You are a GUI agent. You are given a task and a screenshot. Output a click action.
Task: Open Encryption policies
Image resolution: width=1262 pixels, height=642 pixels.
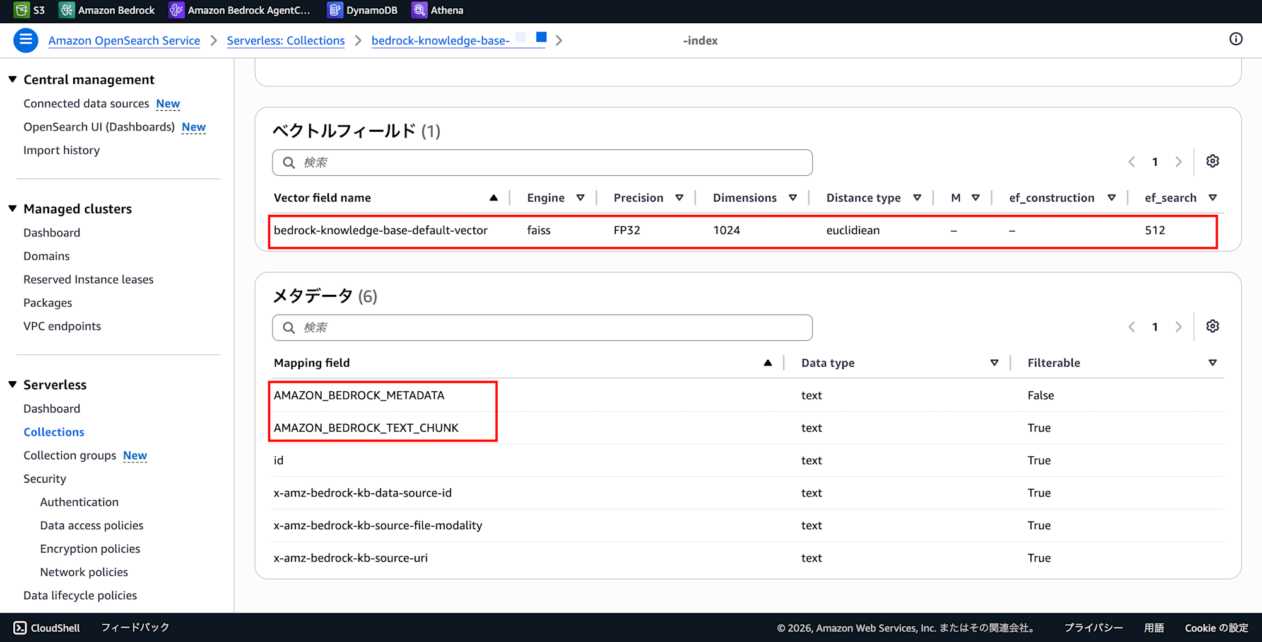90,548
